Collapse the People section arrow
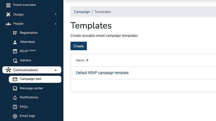 tap(56, 24)
